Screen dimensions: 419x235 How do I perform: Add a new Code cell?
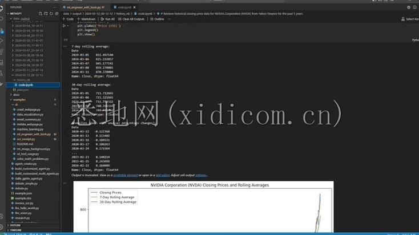69,19
